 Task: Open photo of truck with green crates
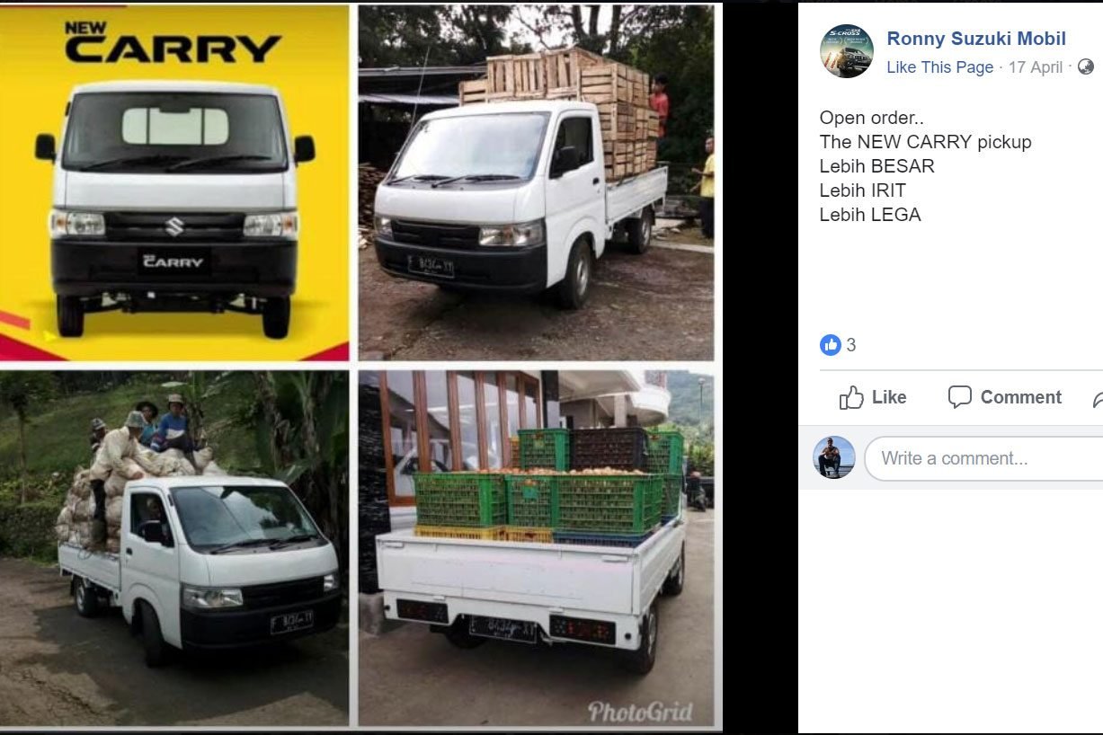coord(536,548)
